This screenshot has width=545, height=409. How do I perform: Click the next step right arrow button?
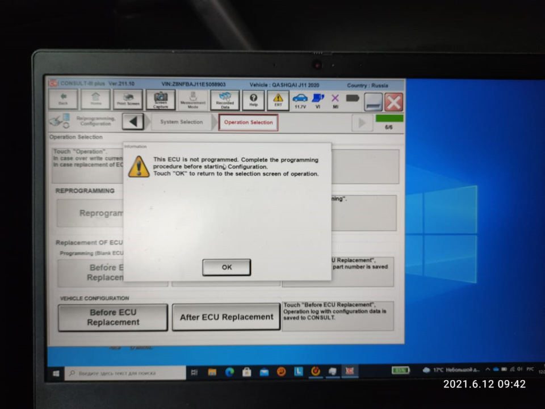point(362,123)
